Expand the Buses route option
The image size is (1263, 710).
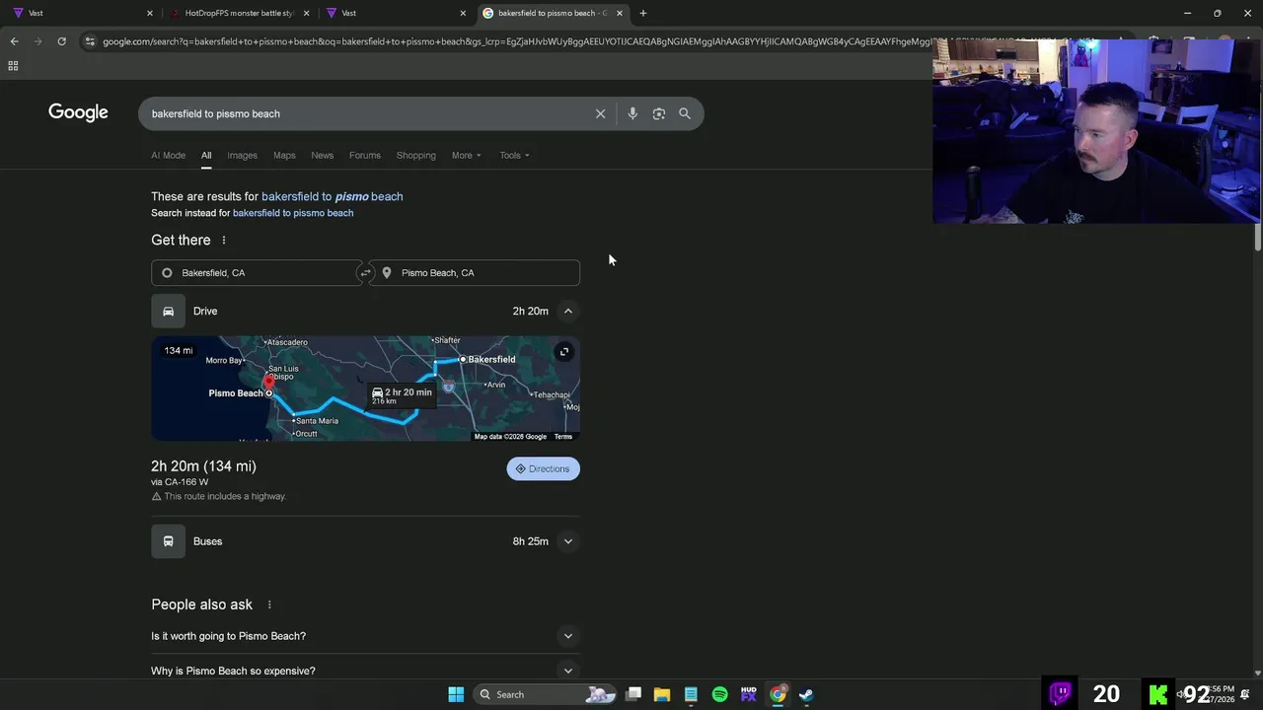[568, 541]
